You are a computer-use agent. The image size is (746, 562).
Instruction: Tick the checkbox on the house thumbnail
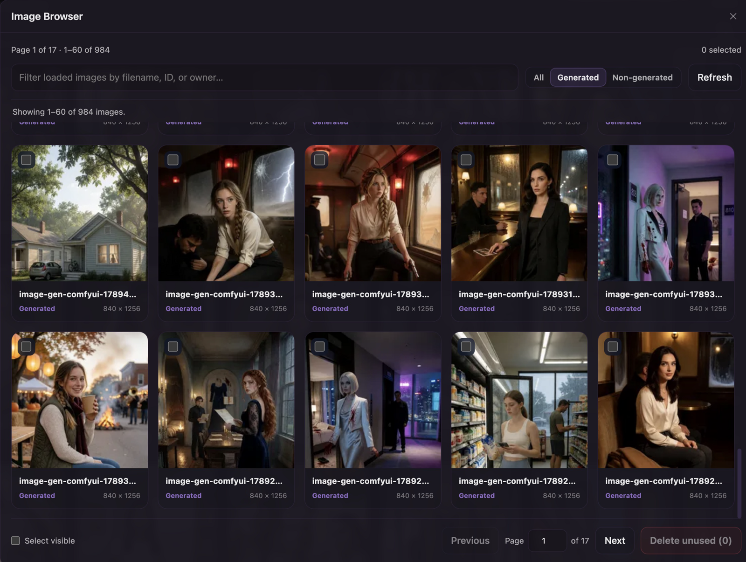coord(26,160)
